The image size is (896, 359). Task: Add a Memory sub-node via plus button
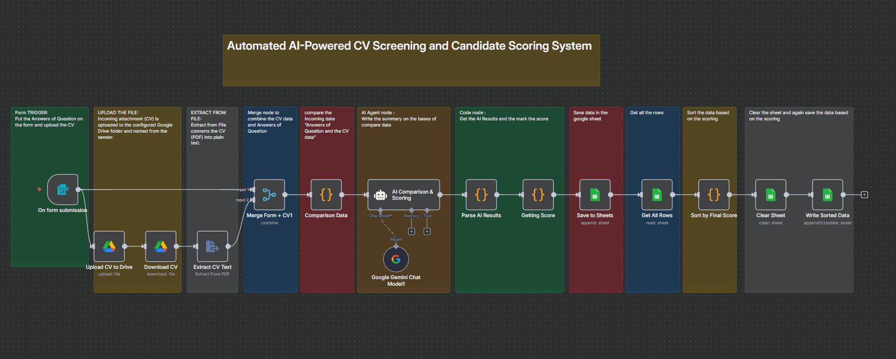pos(411,231)
